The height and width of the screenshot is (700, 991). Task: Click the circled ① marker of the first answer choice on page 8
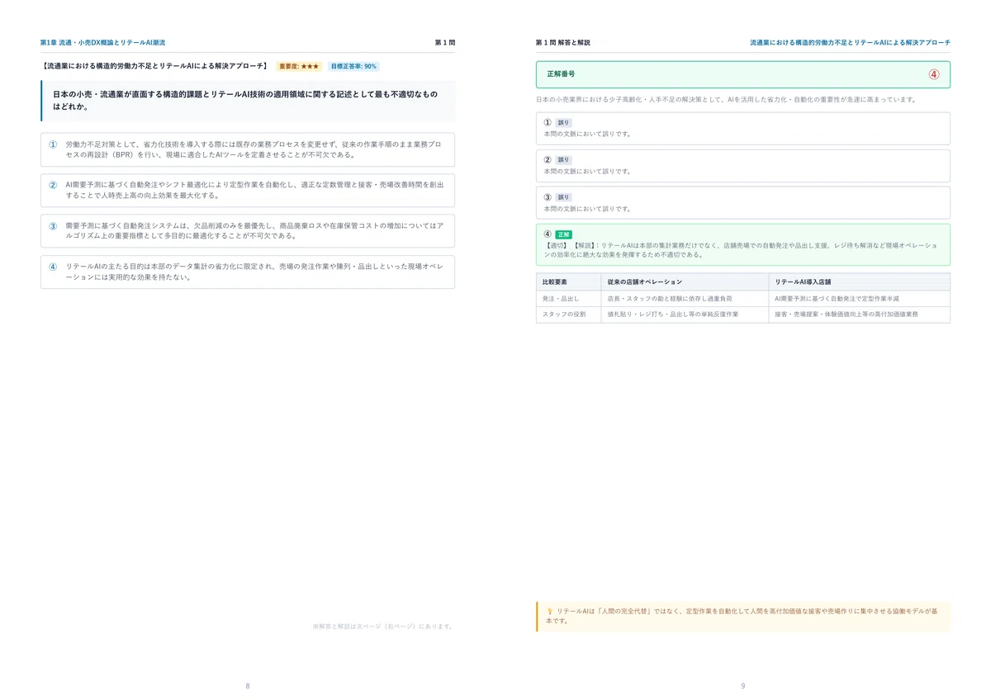click(53, 144)
